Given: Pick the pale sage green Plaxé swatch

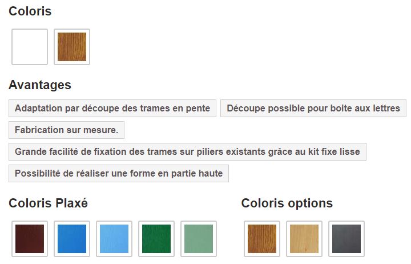Looking at the screenshot, I should pos(199,239).
